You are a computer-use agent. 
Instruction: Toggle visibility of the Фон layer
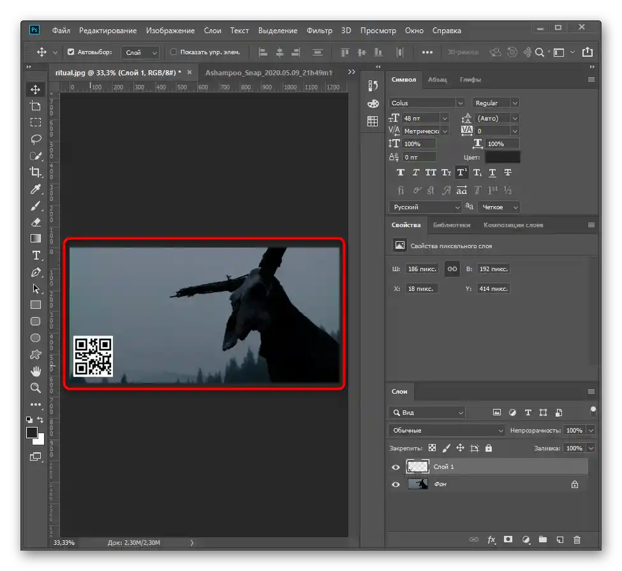[396, 485]
